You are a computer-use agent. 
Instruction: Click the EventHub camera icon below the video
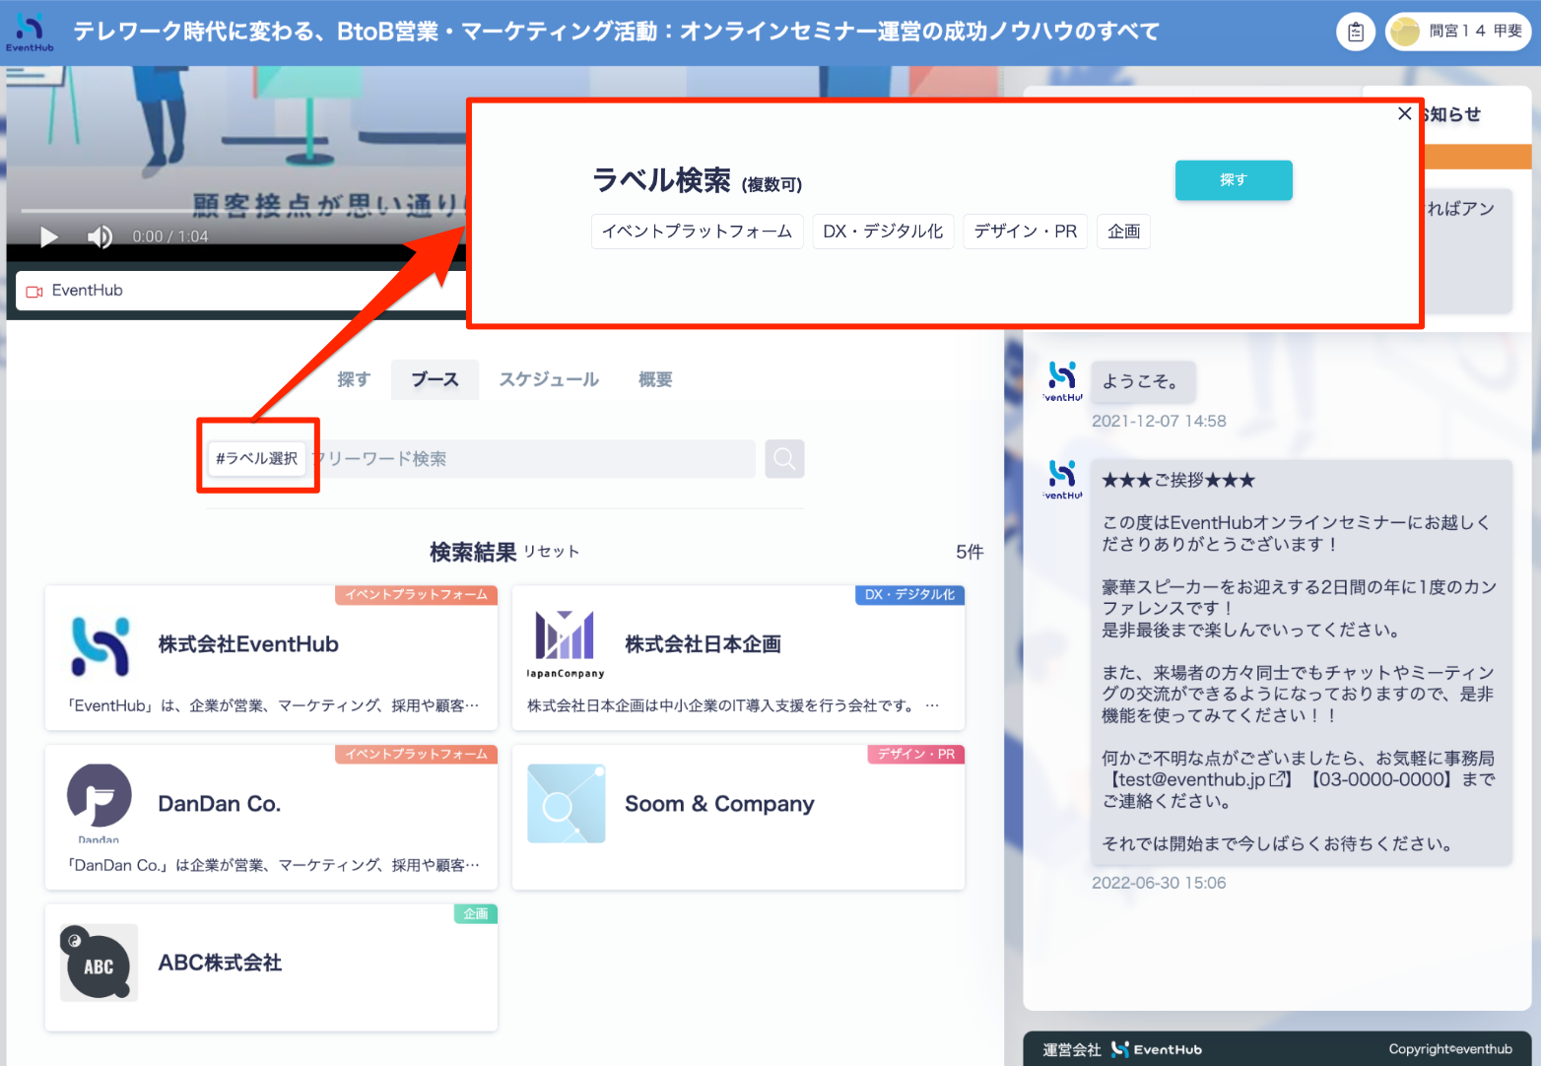pyautogui.click(x=34, y=291)
